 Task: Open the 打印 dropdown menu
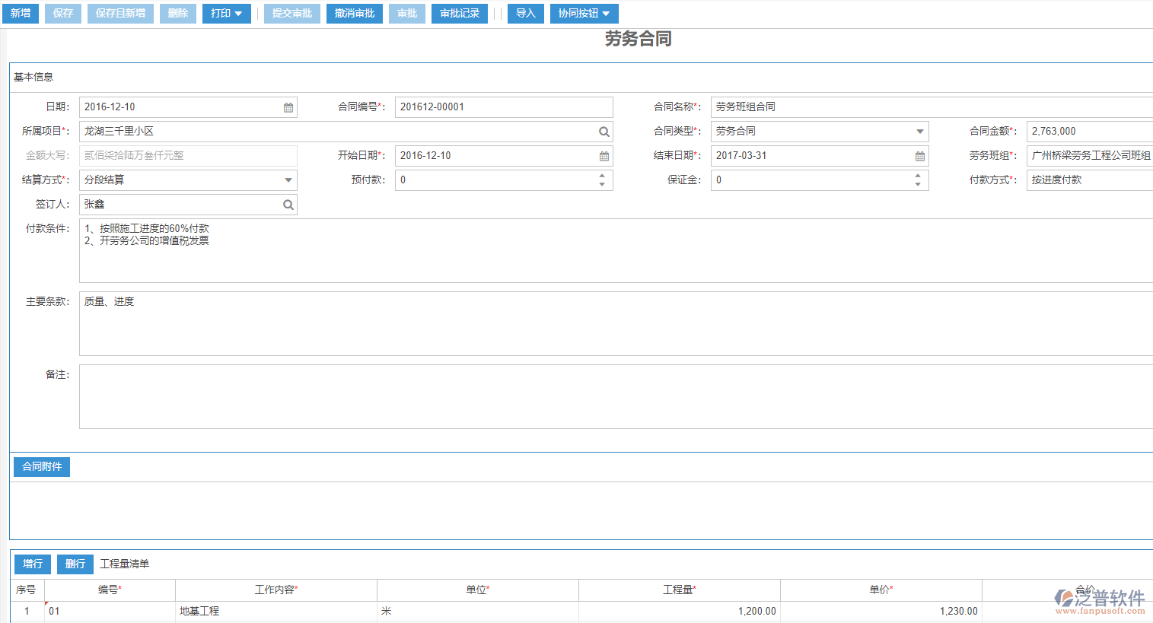click(x=226, y=14)
